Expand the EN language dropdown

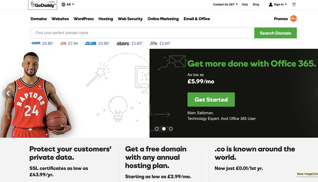pos(73,4)
